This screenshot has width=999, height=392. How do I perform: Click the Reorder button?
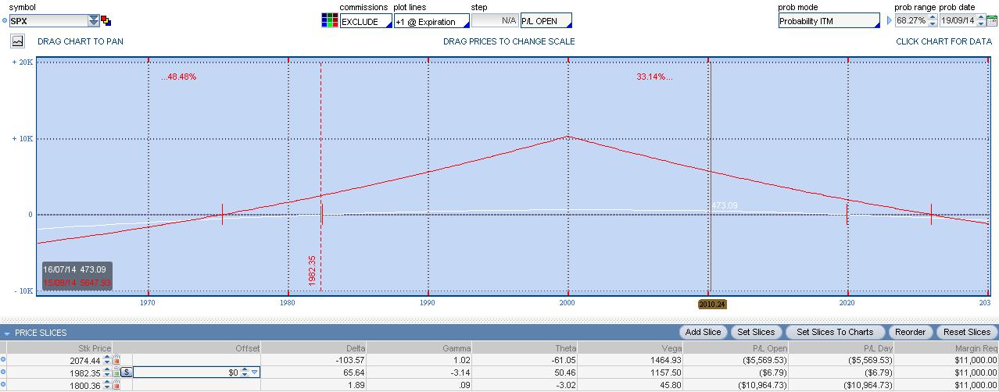(x=910, y=332)
